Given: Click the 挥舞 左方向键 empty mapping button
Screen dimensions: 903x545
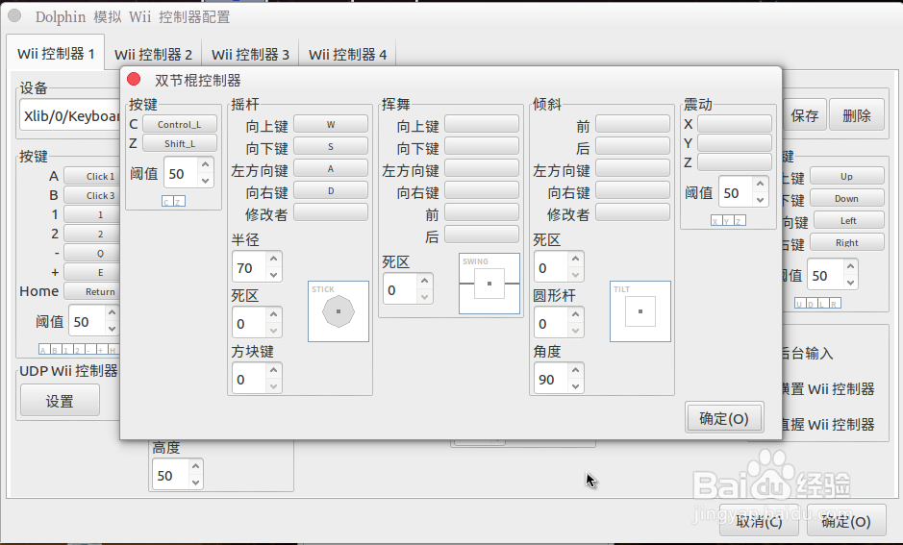Looking at the screenshot, I should (x=482, y=168).
